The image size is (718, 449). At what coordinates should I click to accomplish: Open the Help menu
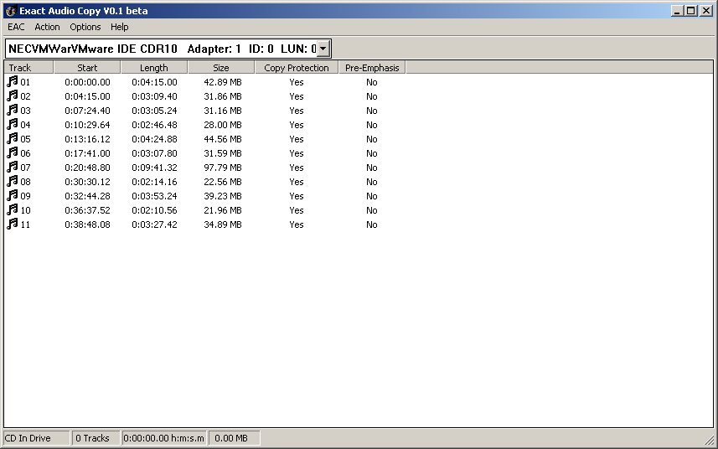coord(120,27)
